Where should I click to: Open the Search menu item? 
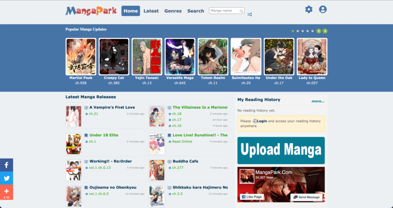click(x=195, y=11)
